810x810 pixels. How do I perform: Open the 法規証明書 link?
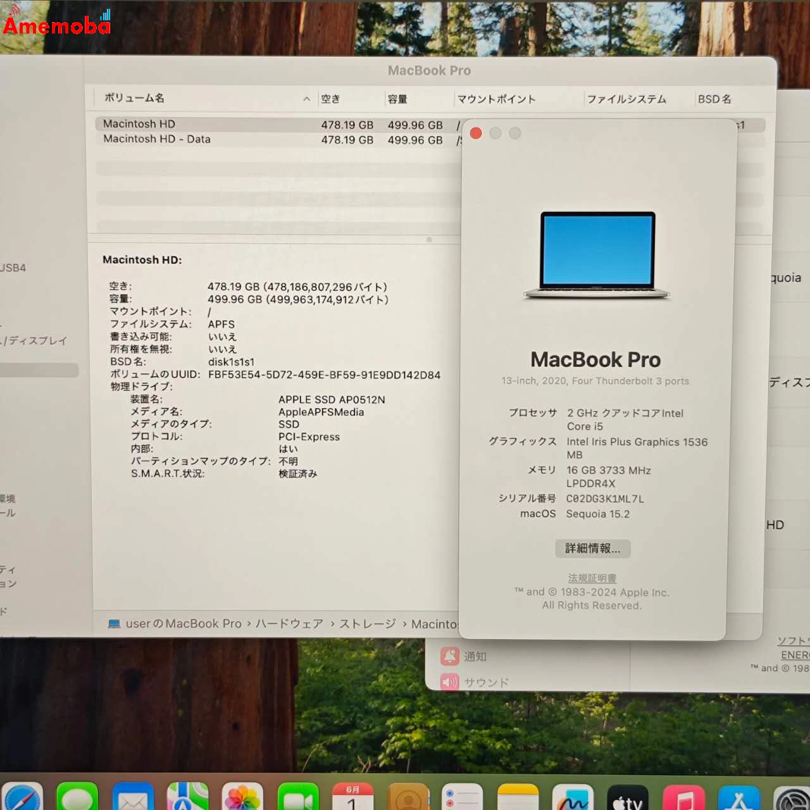[x=592, y=578]
